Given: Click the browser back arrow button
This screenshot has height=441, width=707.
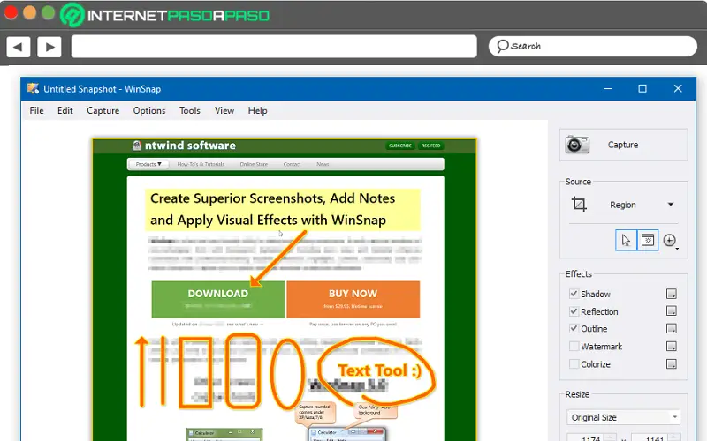Looking at the screenshot, I should pos(18,47).
